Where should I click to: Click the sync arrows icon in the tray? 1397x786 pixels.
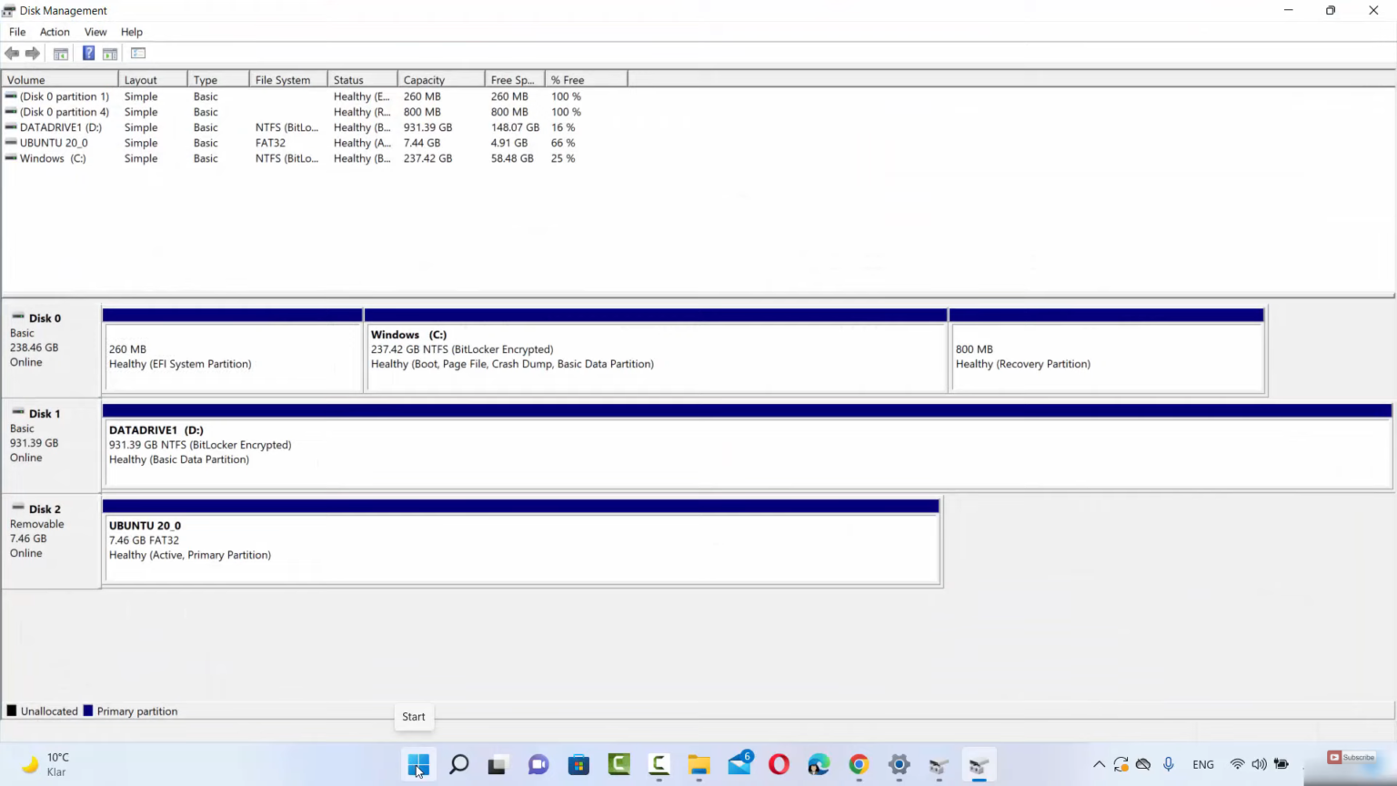tap(1121, 764)
